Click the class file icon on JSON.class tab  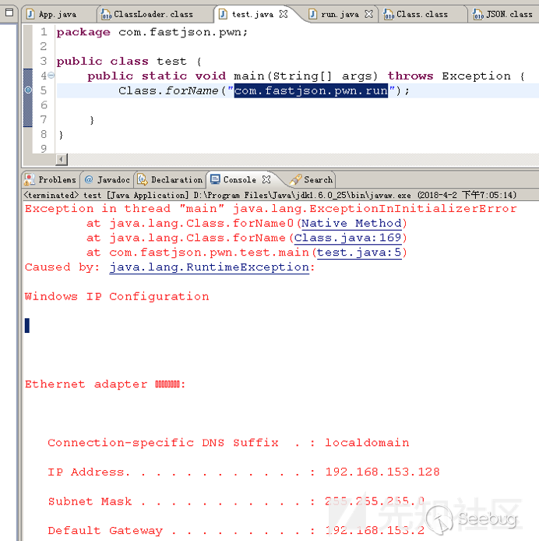478,15
